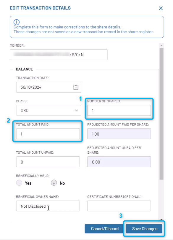Open the Class ORD dropdown
Viewport: 173px width, 240px height.
(49, 110)
